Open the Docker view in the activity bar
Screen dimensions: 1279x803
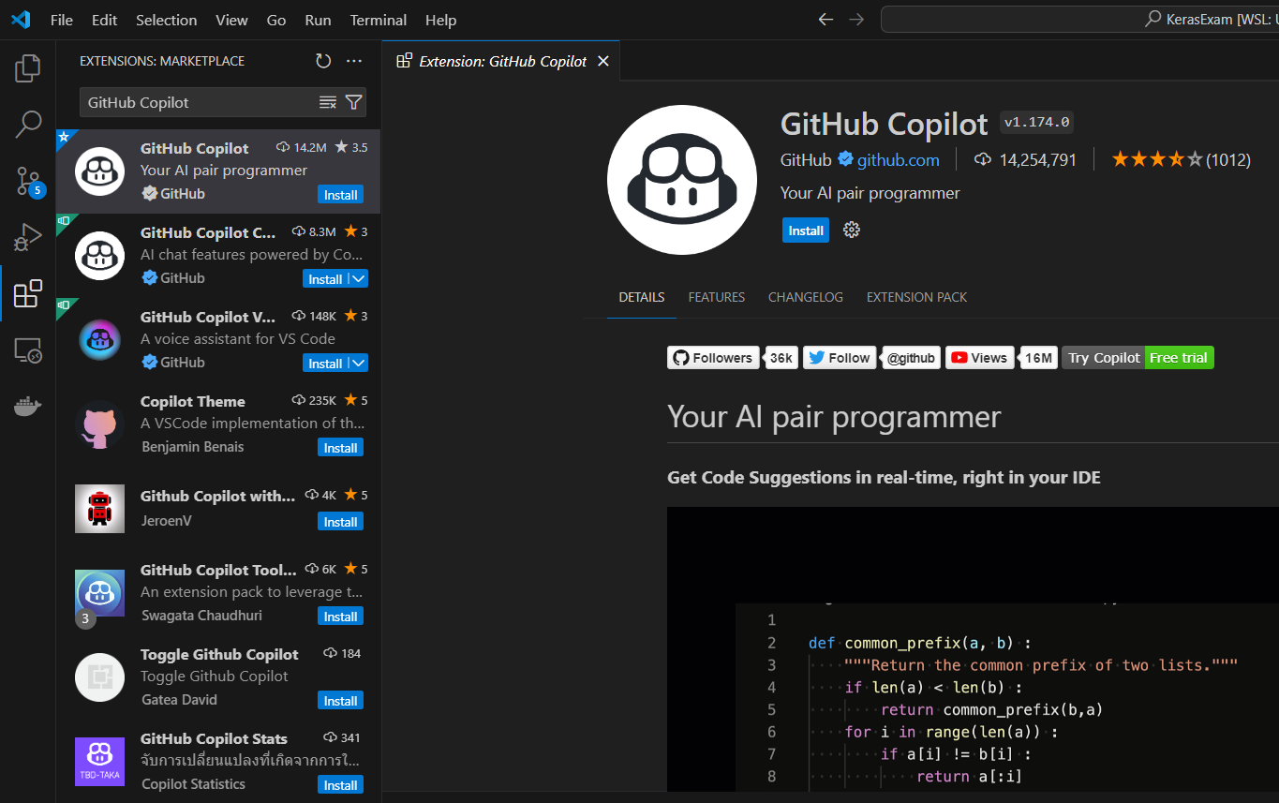[x=27, y=405]
